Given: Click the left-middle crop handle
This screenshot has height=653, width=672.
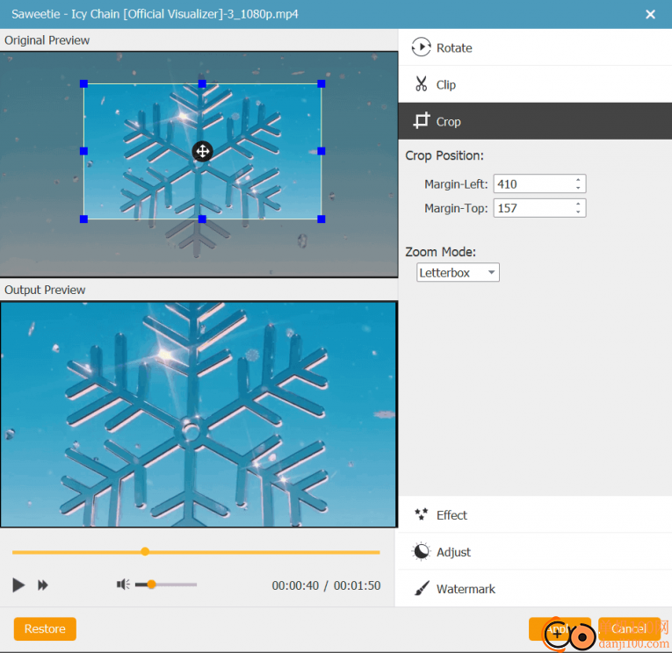Looking at the screenshot, I should pos(83,151).
